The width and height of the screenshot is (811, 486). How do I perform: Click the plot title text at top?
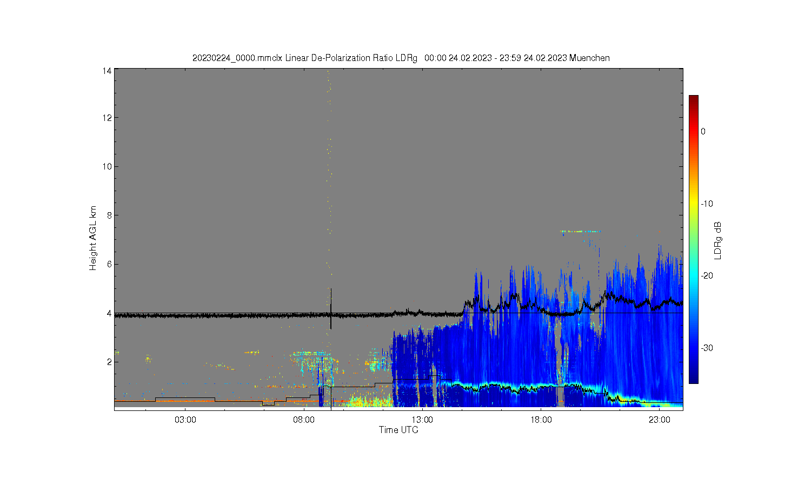[401, 58]
